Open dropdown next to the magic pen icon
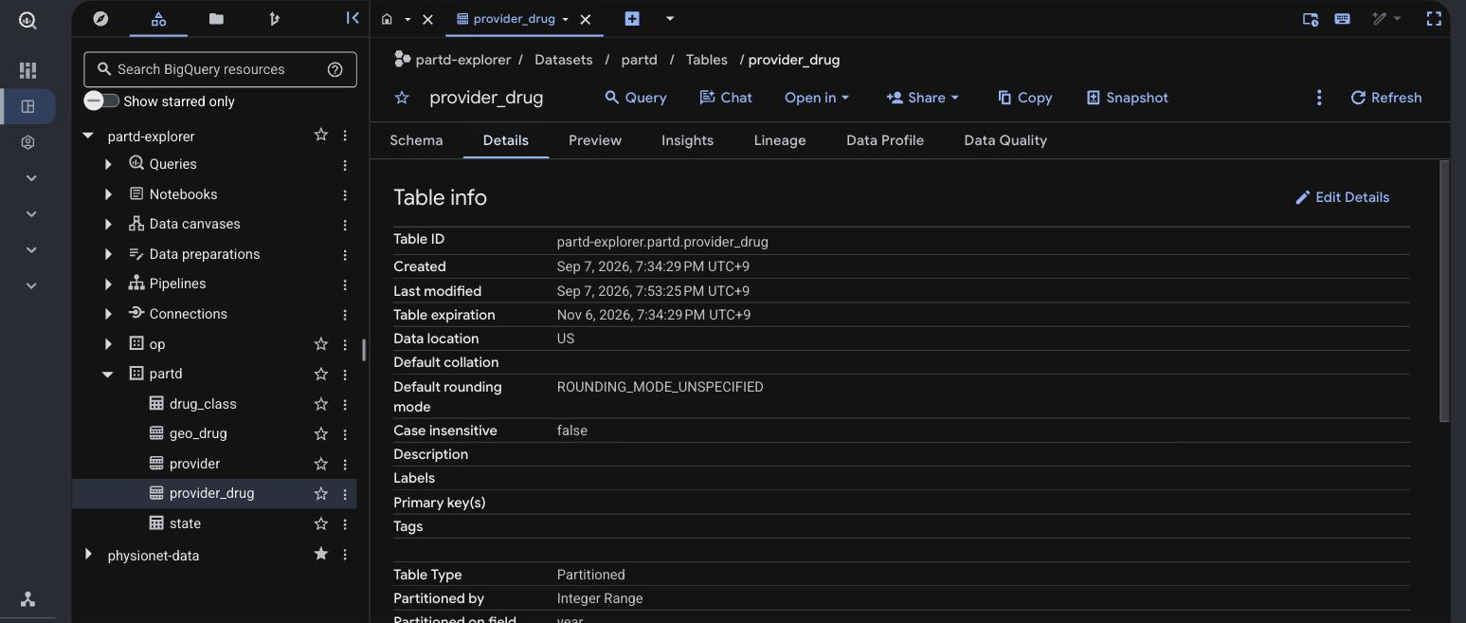 [x=1397, y=19]
